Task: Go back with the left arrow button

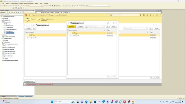Action: coord(26,25)
